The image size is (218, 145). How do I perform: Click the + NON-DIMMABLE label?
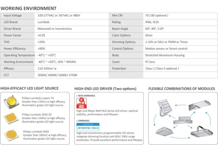pos(86,96)
